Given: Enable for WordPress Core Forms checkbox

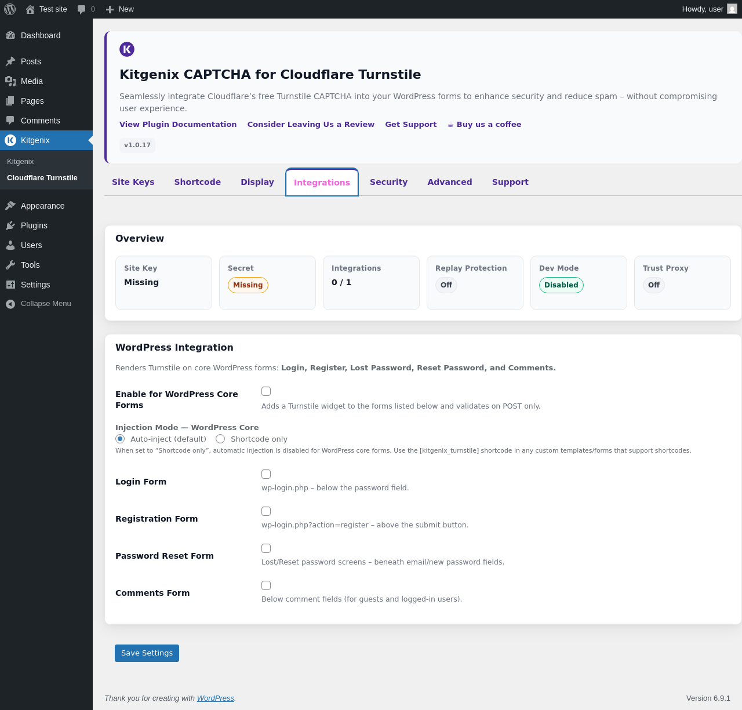Looking at the screenshot, I should click(x=266, y=391).
